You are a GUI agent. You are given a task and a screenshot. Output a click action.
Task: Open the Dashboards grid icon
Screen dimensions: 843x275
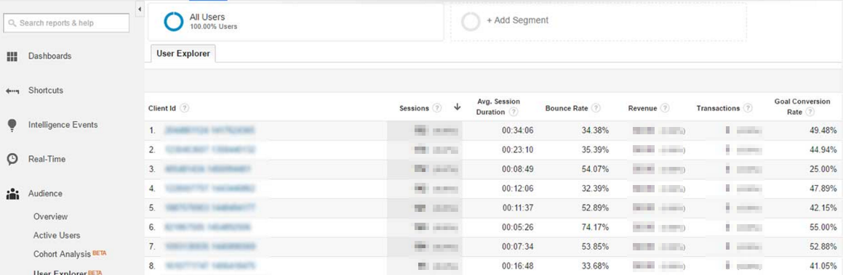pyautogui.click(x=12, y=57)
